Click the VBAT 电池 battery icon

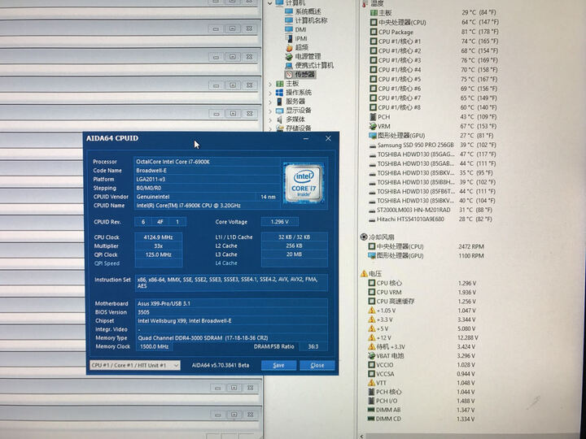click(x=371, y=356)
